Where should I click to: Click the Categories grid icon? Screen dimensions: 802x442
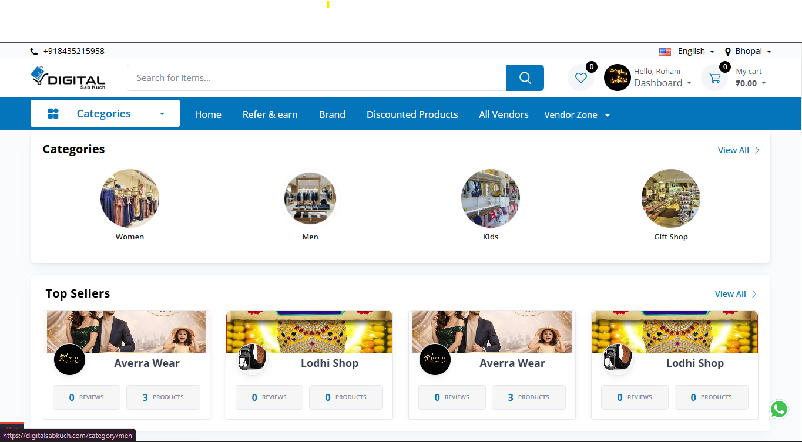tap(53, 114)
